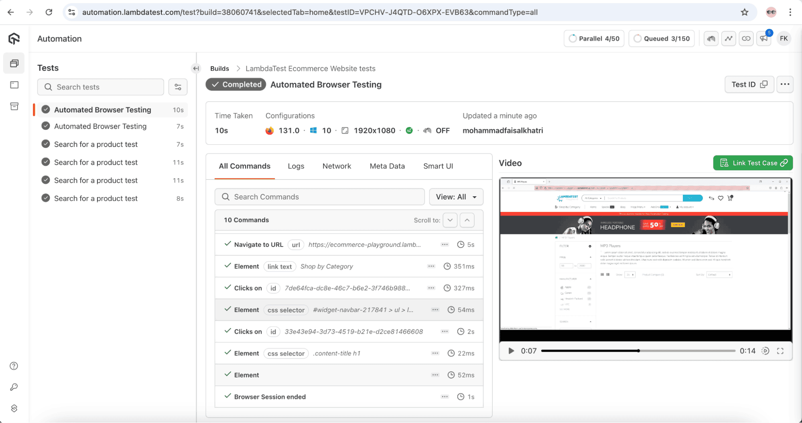Viewport: 802px width, 423px height.
Task: Click the access key icon in sidebar
Action: point(14,387)
